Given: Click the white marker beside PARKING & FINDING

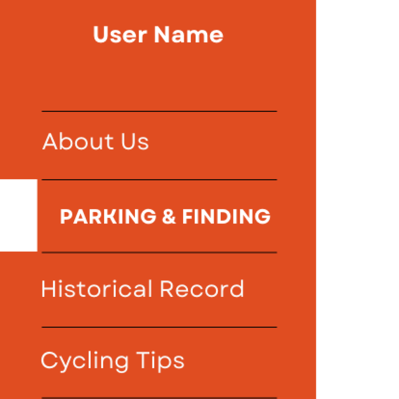Looking at the screenshot, I should click(x=18, y=215).
